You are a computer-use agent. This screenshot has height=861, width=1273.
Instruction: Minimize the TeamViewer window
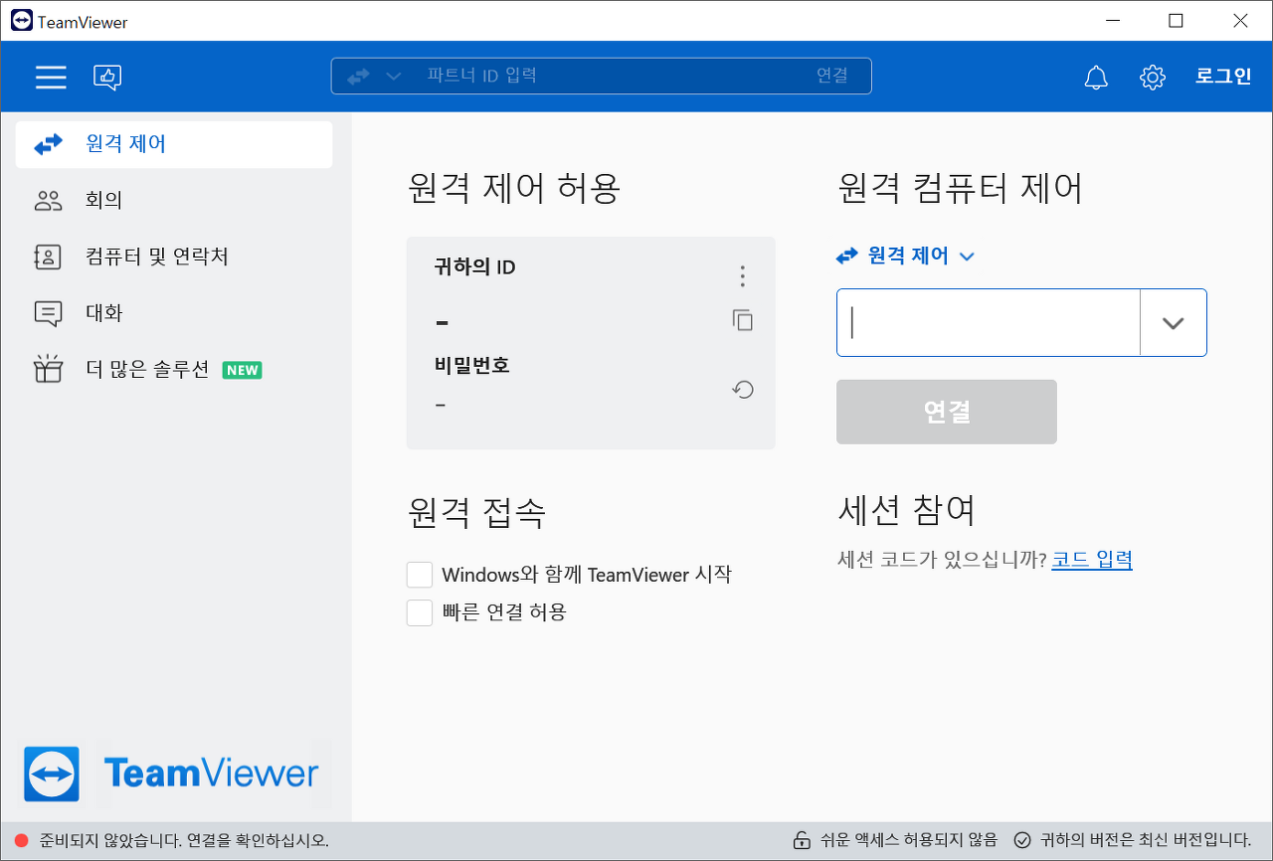[1112, 21]
